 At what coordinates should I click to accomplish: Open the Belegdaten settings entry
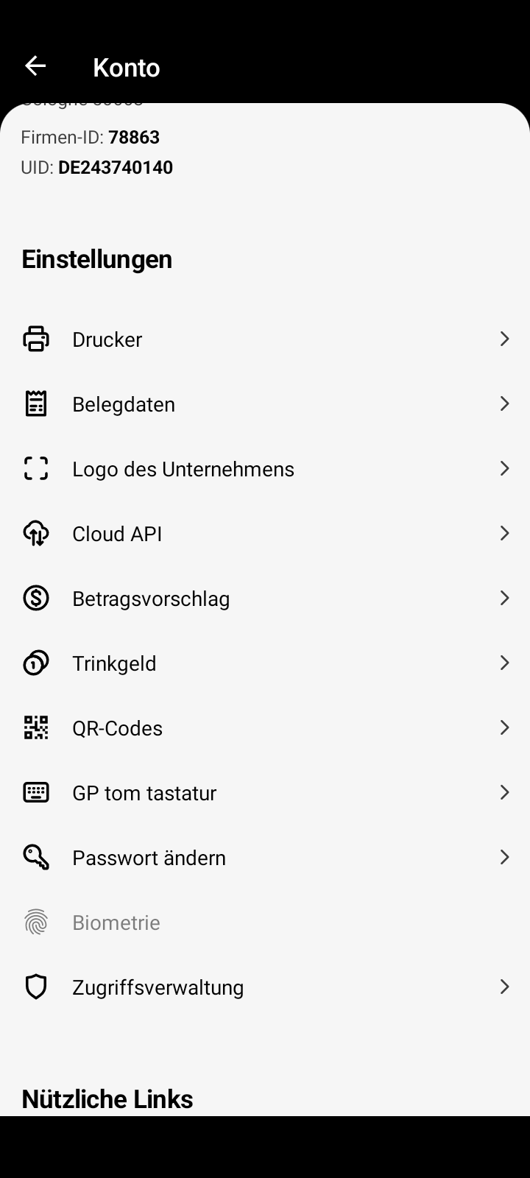(124, 404)
